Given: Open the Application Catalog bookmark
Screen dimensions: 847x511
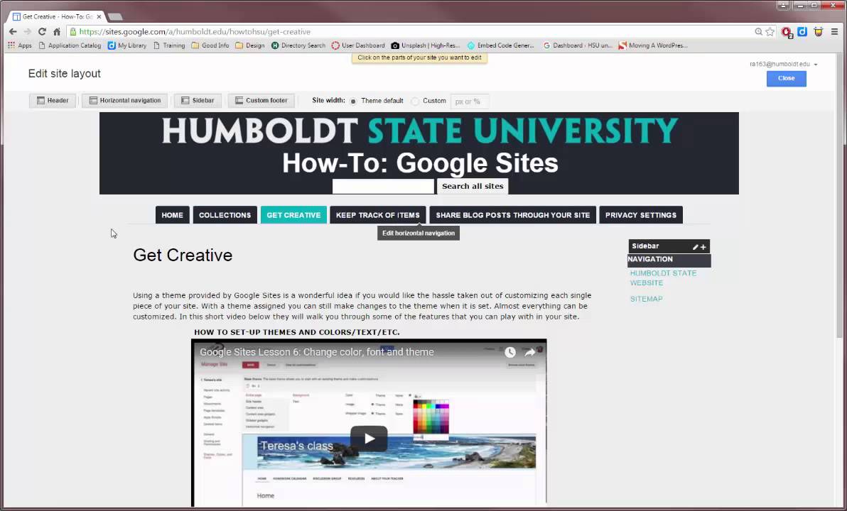Looking at the screenshot, I should pyautogui.click(x=70, y=46).
